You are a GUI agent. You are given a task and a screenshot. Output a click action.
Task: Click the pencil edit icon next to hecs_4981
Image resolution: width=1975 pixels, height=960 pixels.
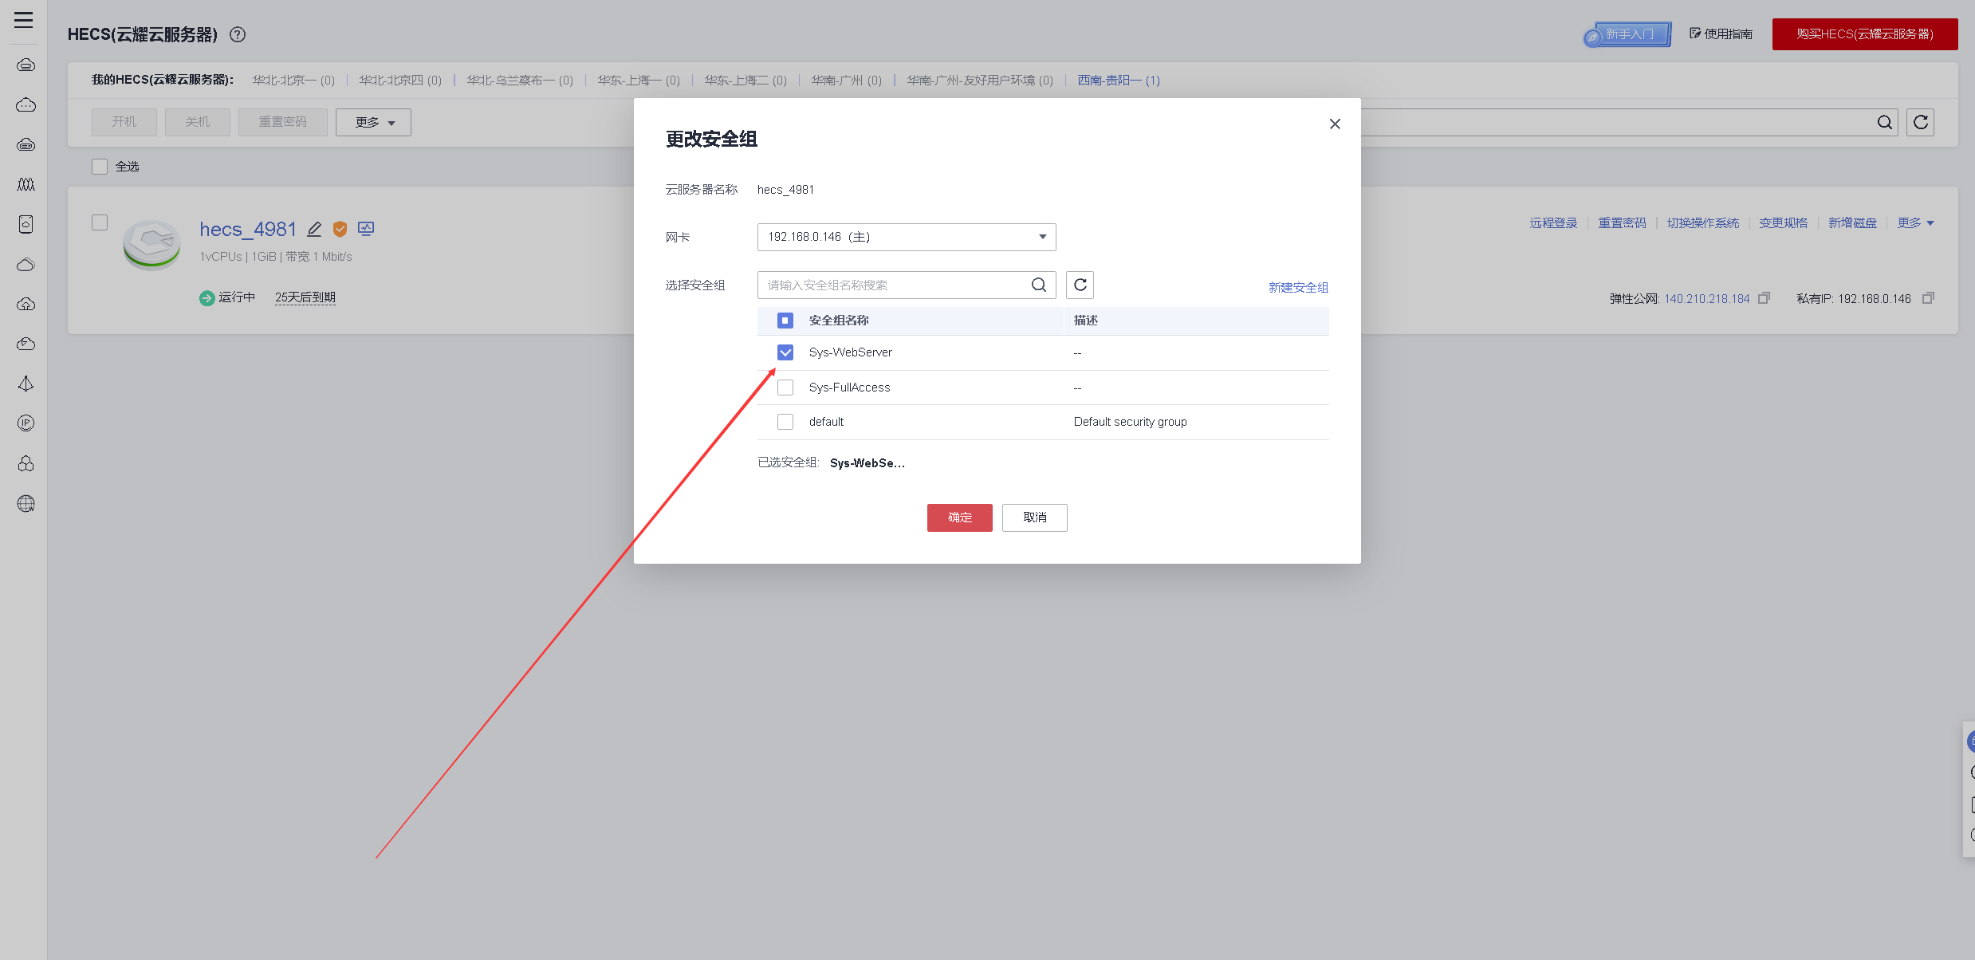click(x=314, y=230)
